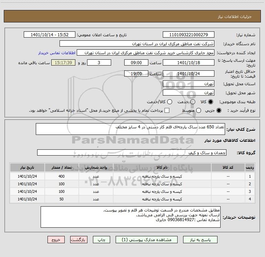This screenshot has height=257, width=265.
Task: Click the quantity 50 in row 4
Action: [62, 199]
